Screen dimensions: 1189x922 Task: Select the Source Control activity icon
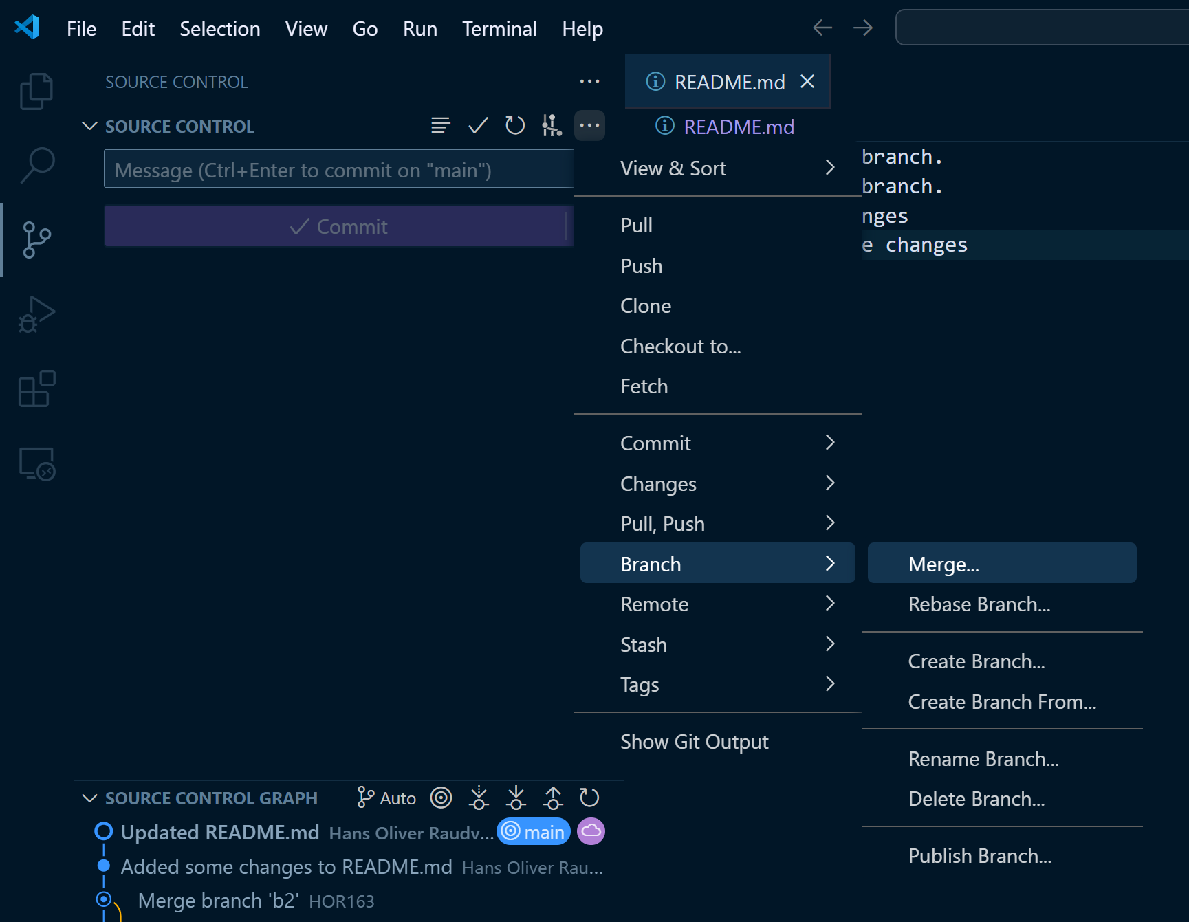point(36,239)
